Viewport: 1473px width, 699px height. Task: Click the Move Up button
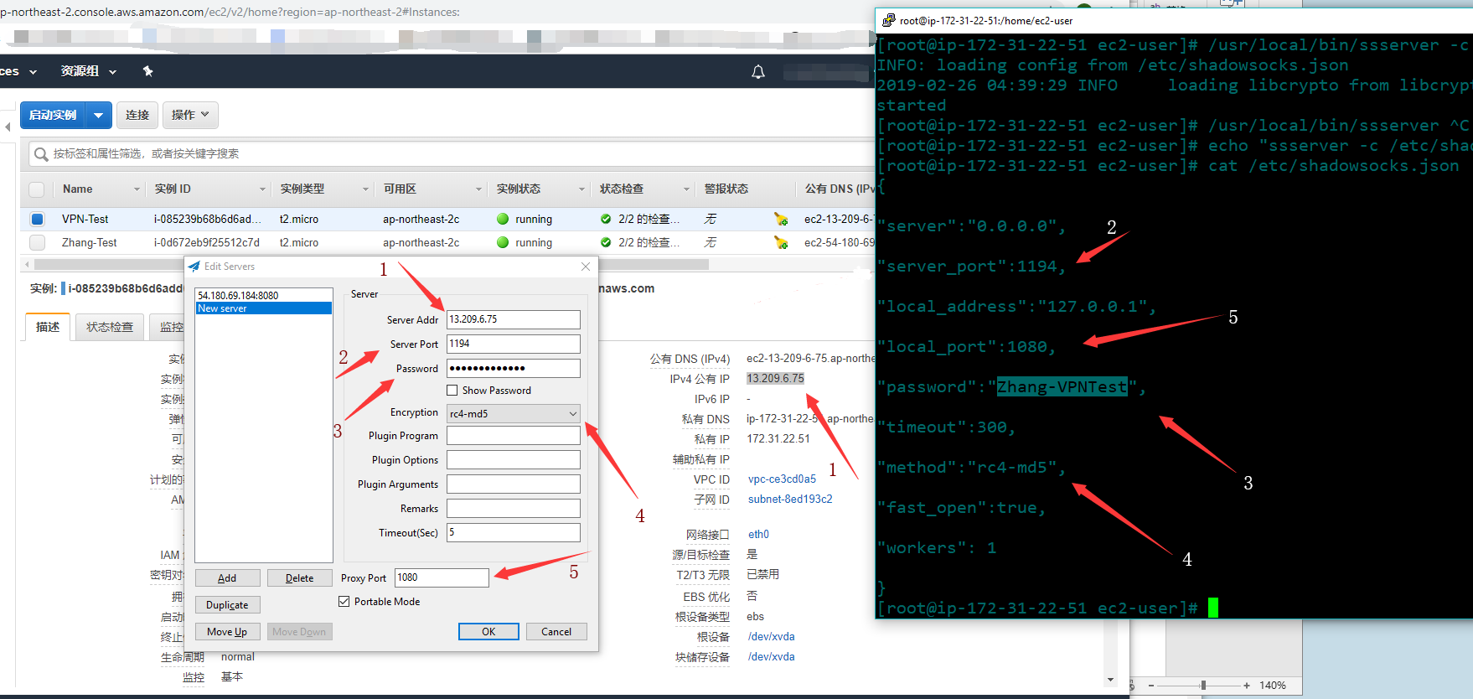click(227, 632)
